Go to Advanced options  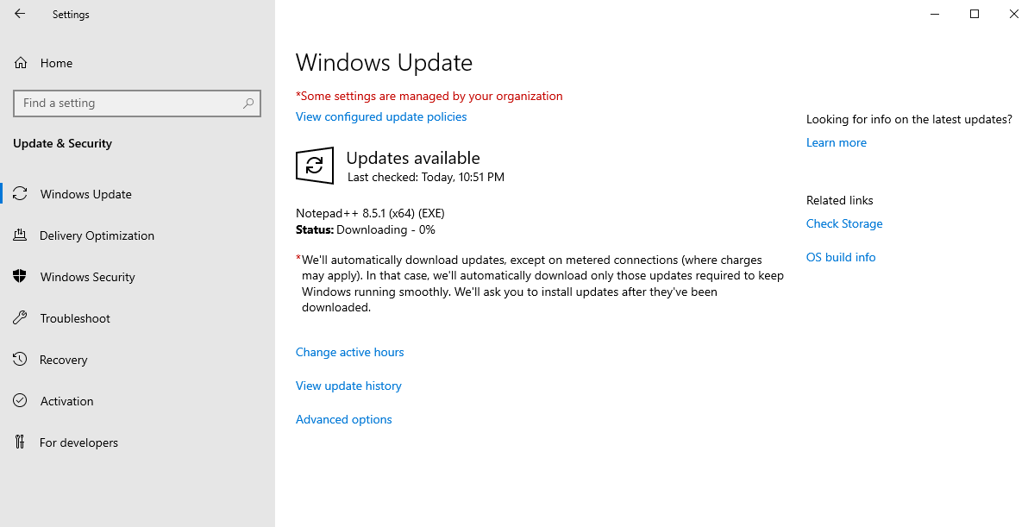343,419
